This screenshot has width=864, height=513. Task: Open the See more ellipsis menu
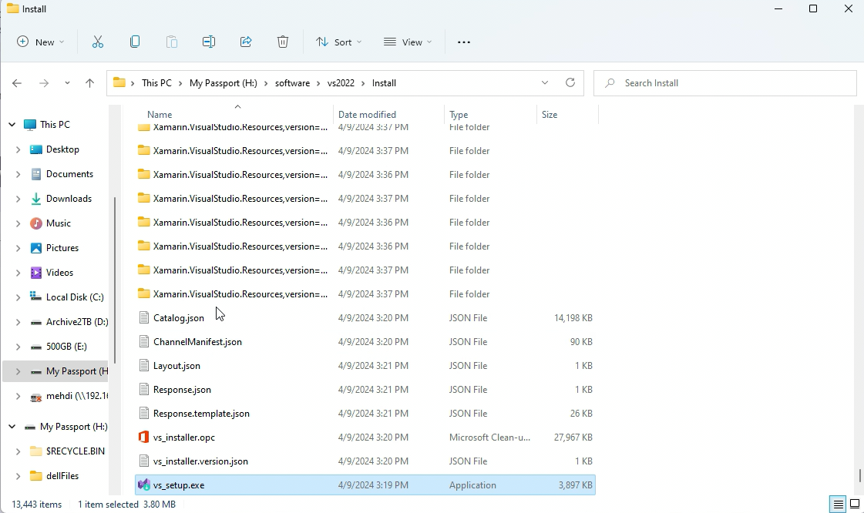[464, 42]
